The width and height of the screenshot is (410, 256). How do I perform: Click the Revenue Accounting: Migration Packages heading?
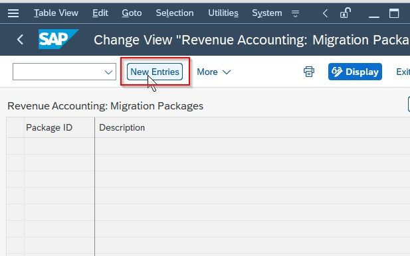(x=106, y=106)
